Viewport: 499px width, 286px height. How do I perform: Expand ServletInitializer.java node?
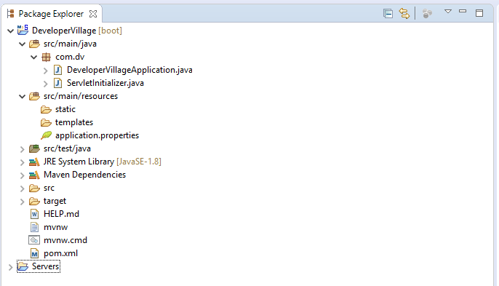pyautogui.click(x=46, y=84)
